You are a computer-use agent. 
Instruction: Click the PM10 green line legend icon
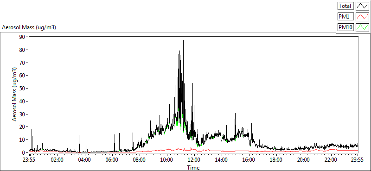[363, 27]
